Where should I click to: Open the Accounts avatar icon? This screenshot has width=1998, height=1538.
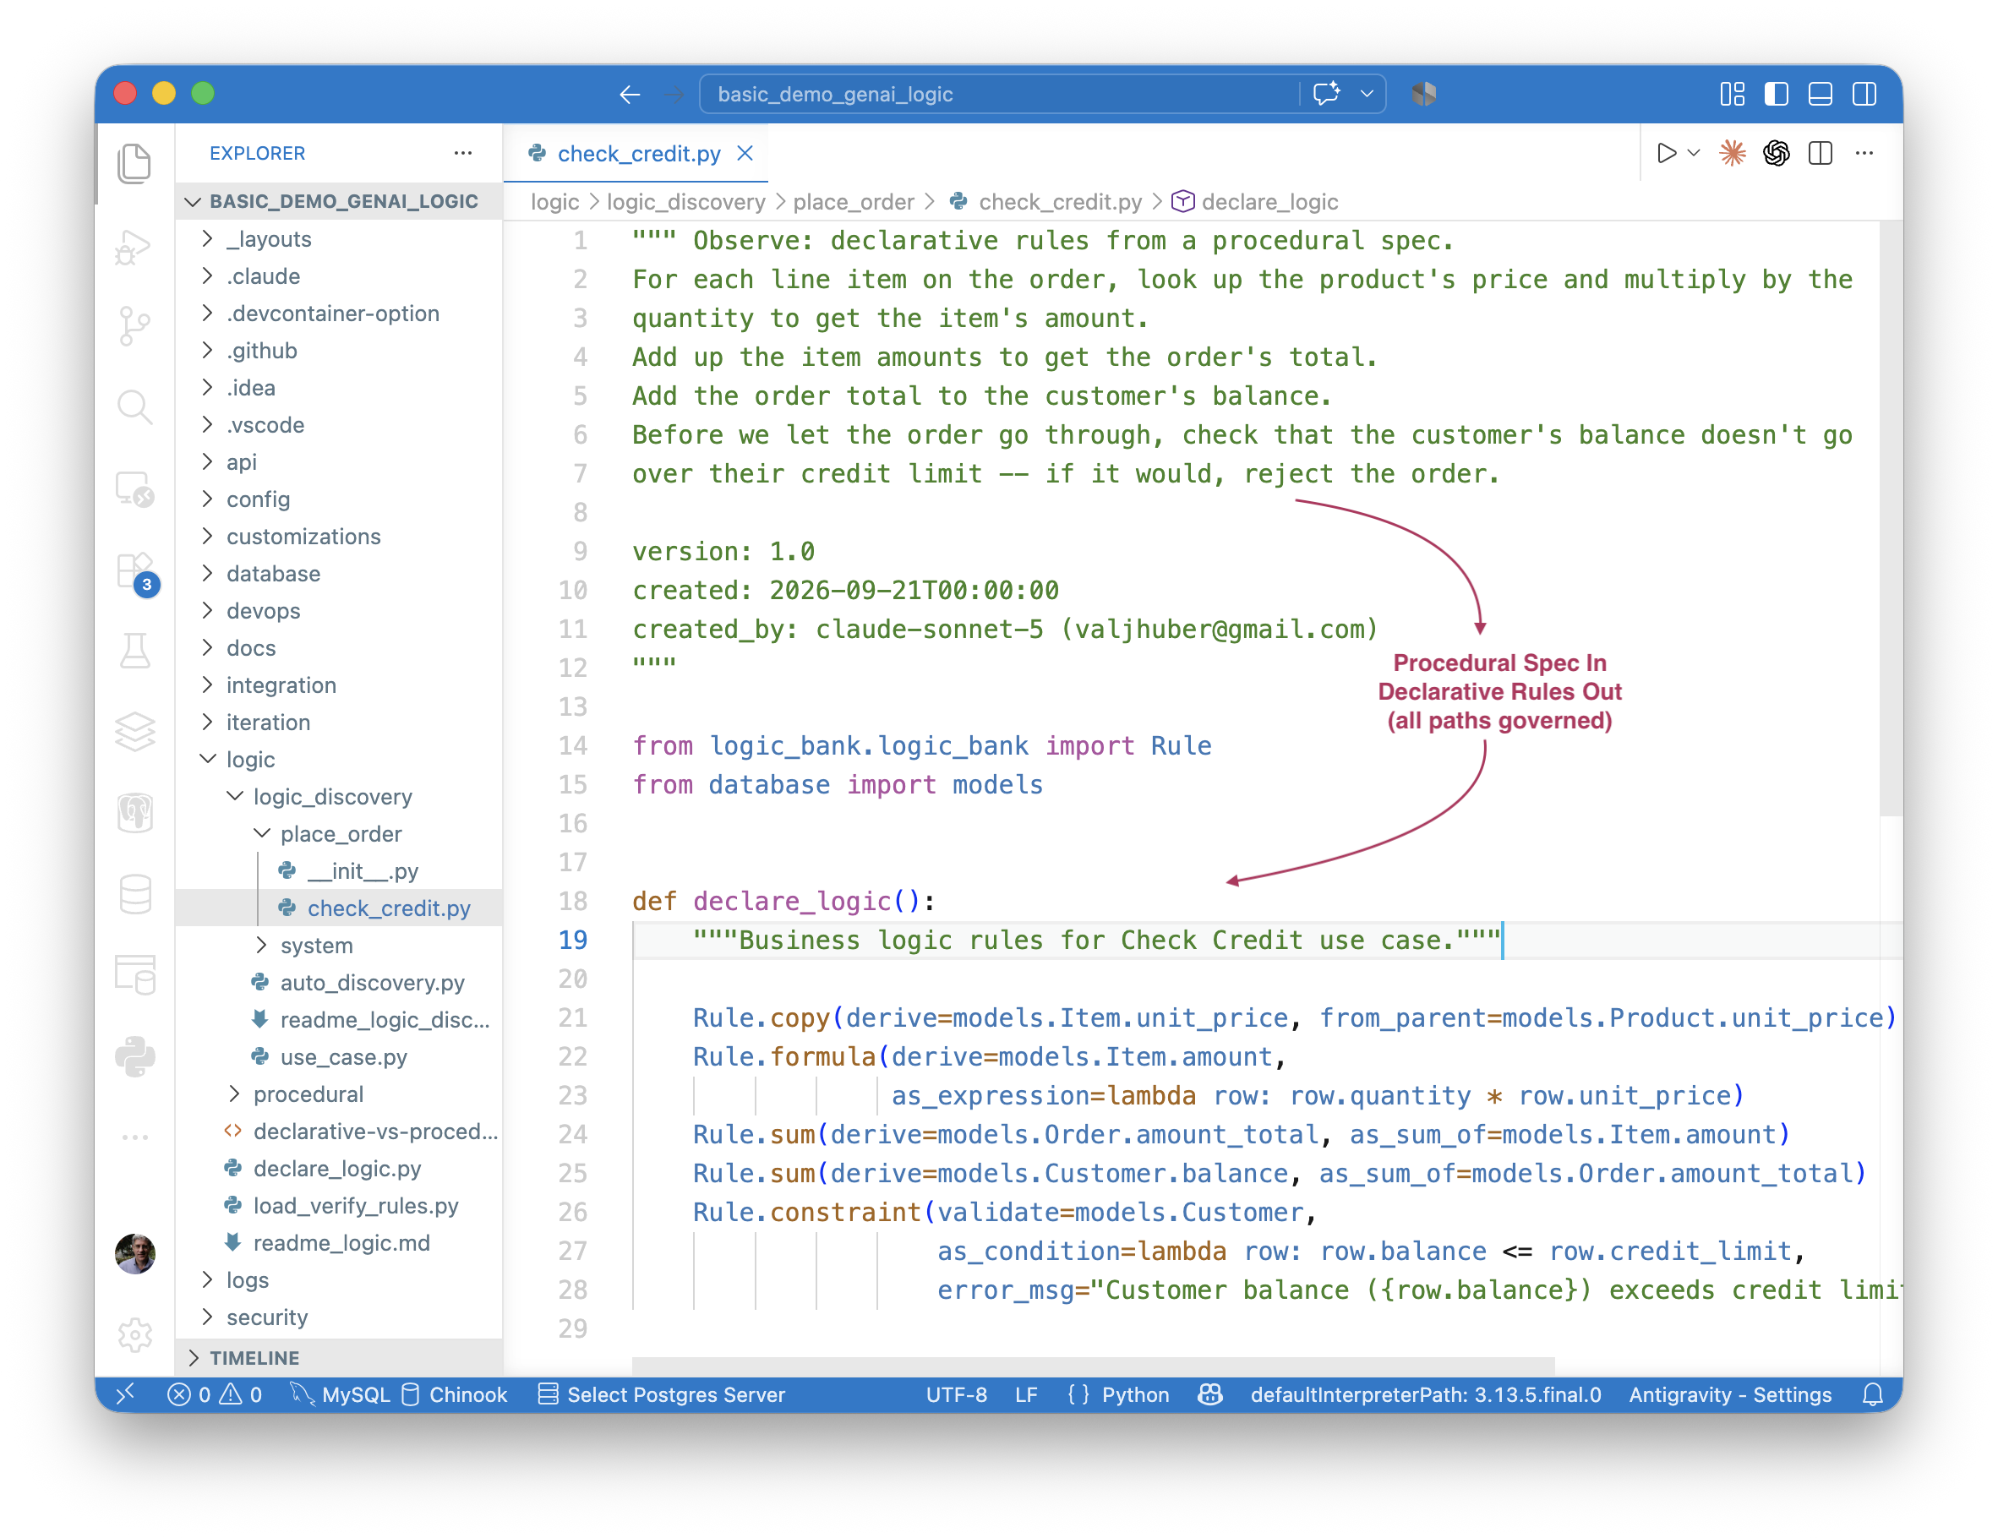coord(134,1253)
